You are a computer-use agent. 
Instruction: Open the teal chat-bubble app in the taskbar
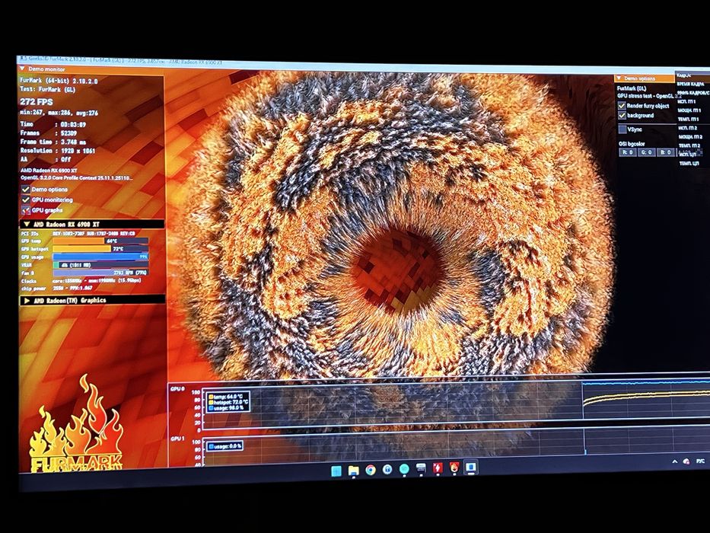point(404,469)
